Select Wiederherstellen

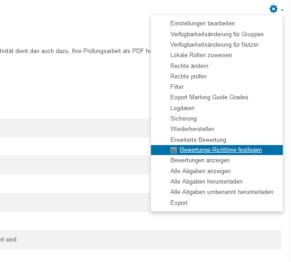(x=192, y=129)
